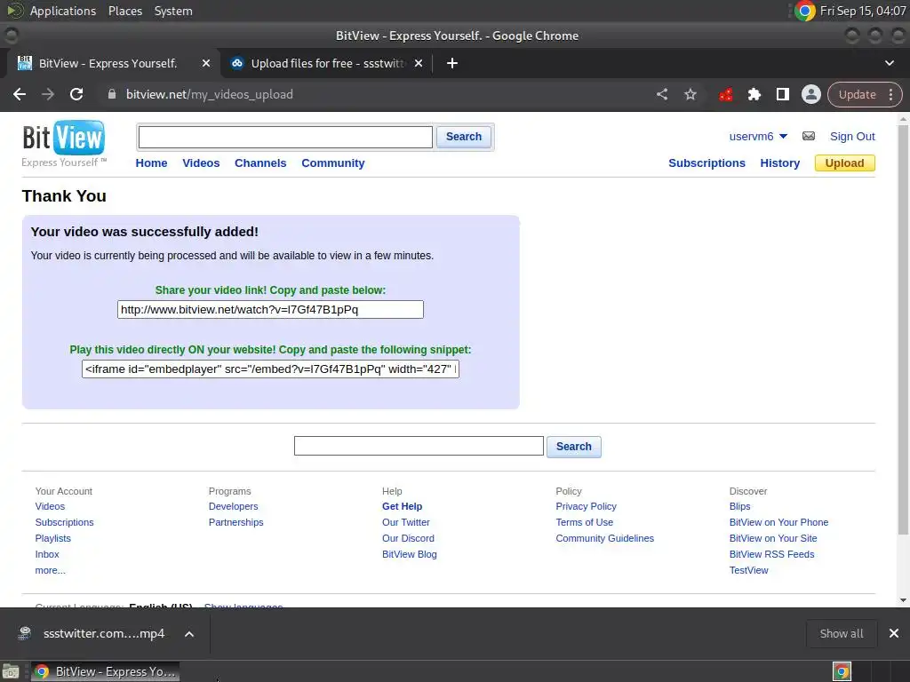Open Playlists footer link
Image resolution: width=910 pixels, height=682 pixels.
[52, 538]
